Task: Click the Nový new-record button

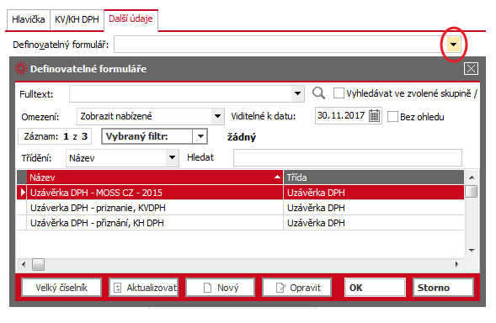Action: pos(220,288)
